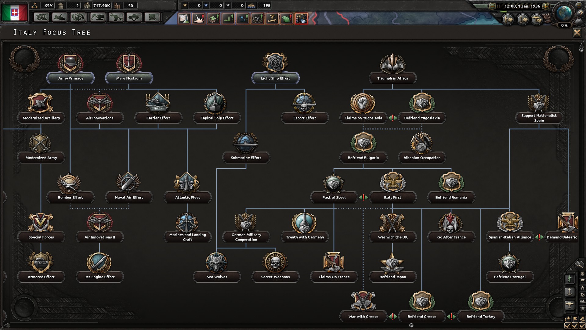Viewport: 586px width, 330px height.
Task: Toggle the land soldier map mode
Action: click(x=570, y=279)
